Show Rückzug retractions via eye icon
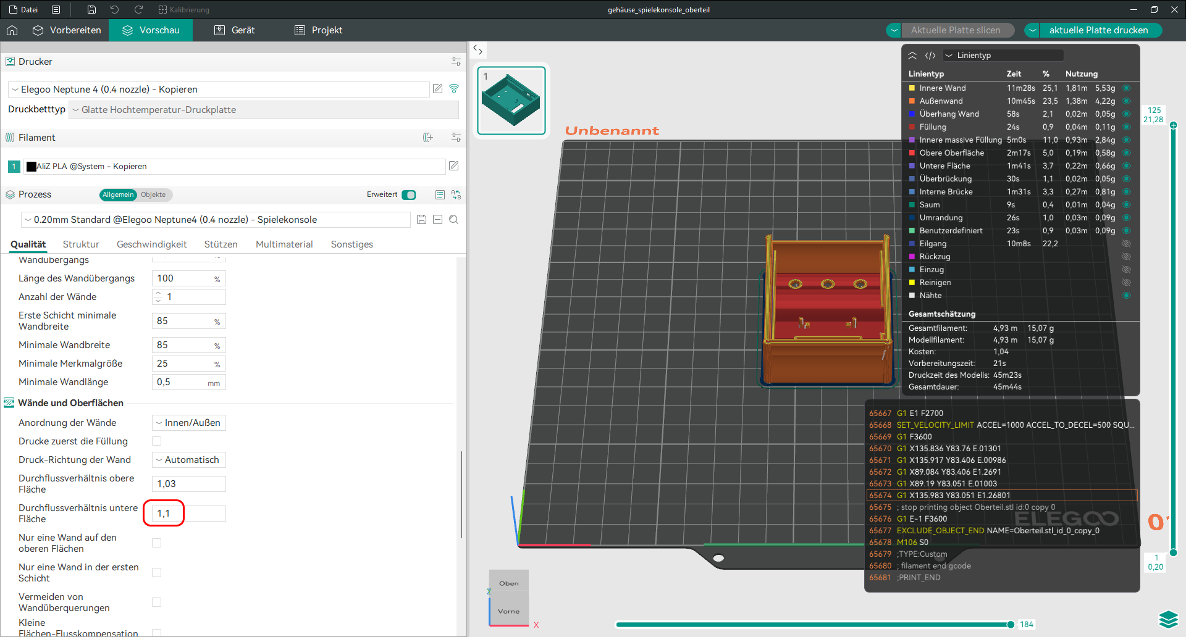This screenshot has width=1186, height=637. (1126, 257)
